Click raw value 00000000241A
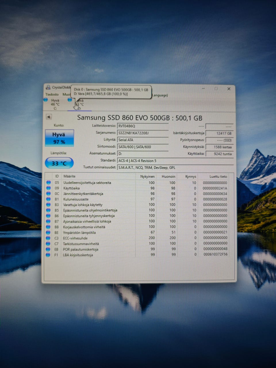 215,188
